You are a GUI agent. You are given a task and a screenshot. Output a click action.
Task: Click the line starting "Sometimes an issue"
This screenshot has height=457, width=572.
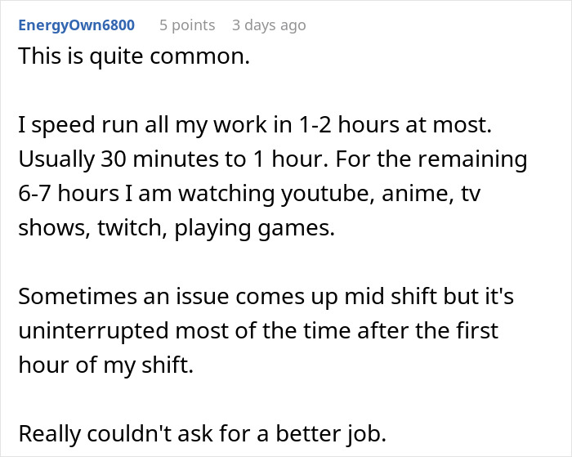[x=266, y=296]
